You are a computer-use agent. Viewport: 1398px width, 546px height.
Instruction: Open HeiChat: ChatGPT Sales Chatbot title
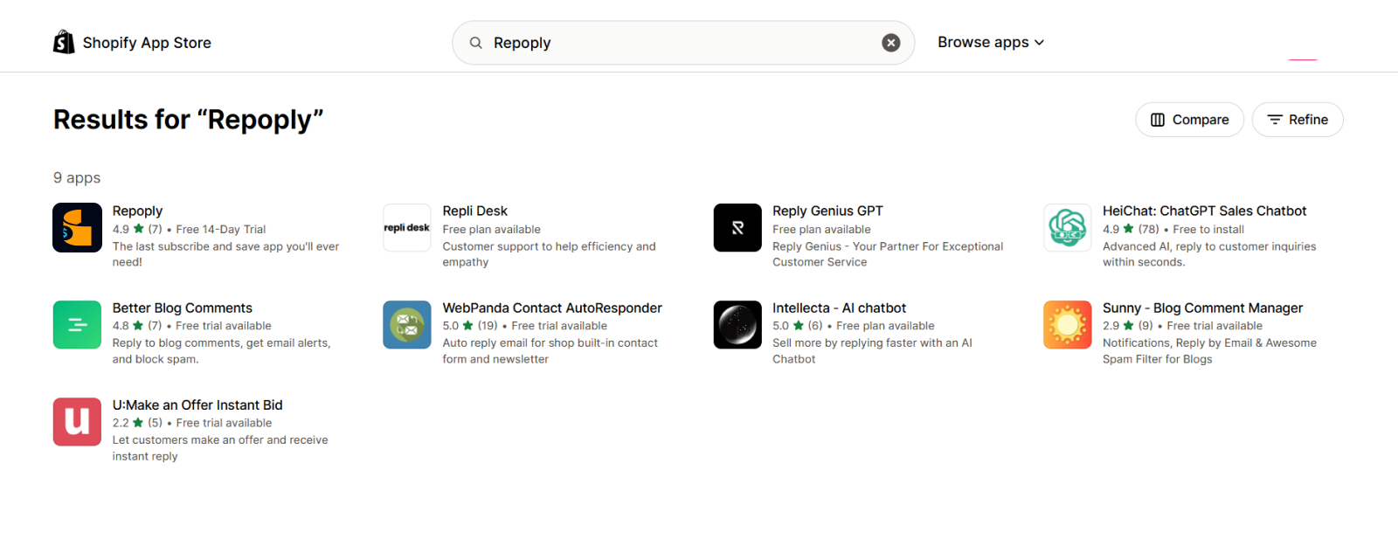tap(1204, 211)
